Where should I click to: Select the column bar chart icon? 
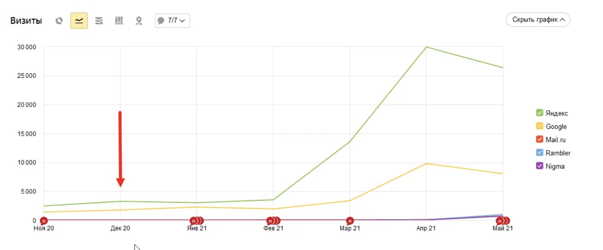tap(119, 20)
